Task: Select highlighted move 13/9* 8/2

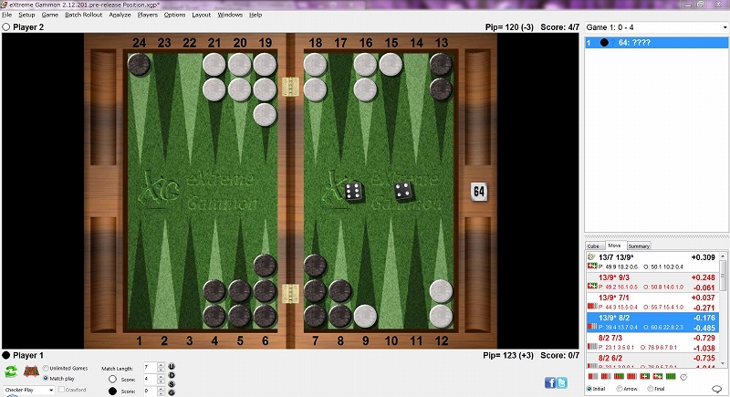Action: click(x=652, y=322)
